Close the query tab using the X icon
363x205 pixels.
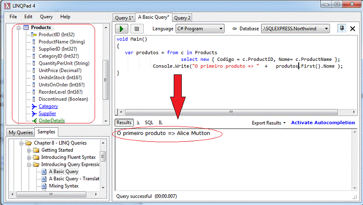(x=353, y=29)
